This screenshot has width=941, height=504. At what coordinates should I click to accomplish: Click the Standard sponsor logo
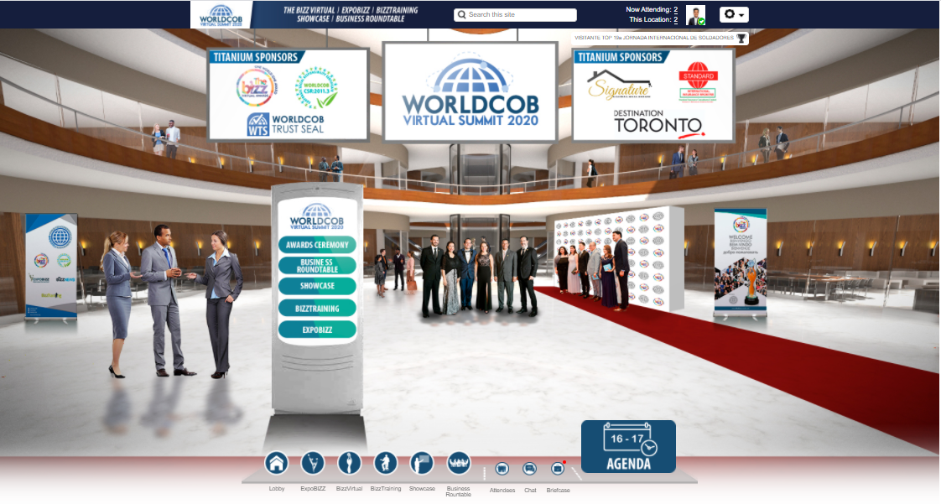(698, 81)
